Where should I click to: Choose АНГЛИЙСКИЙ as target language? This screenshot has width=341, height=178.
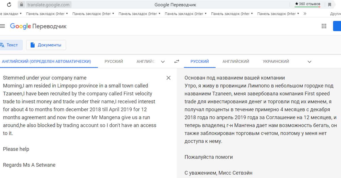pyautogui.click(x=236, y=61)
